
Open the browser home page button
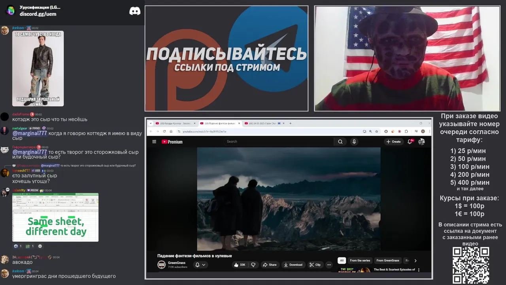tap(171, 131)
